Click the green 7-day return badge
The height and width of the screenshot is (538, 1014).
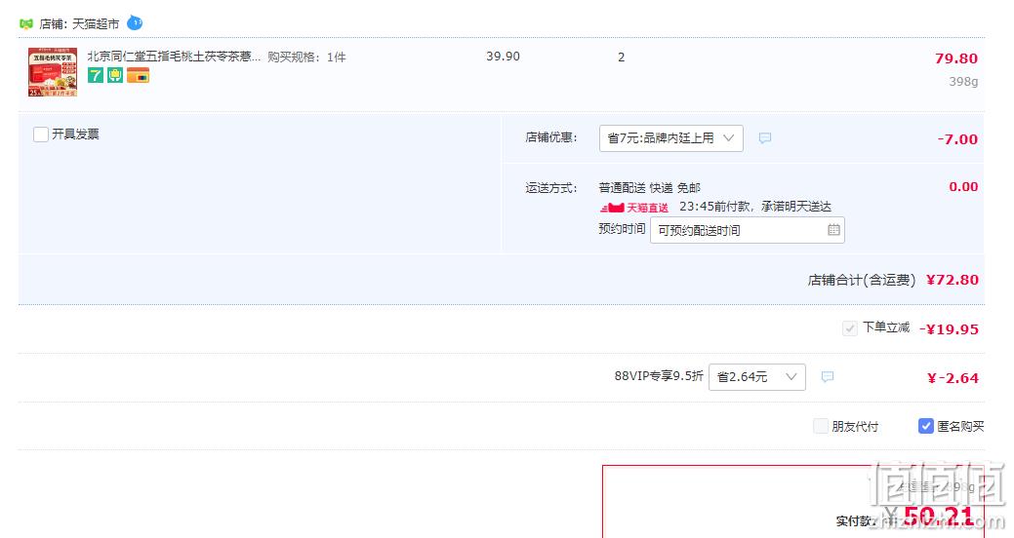95,76
